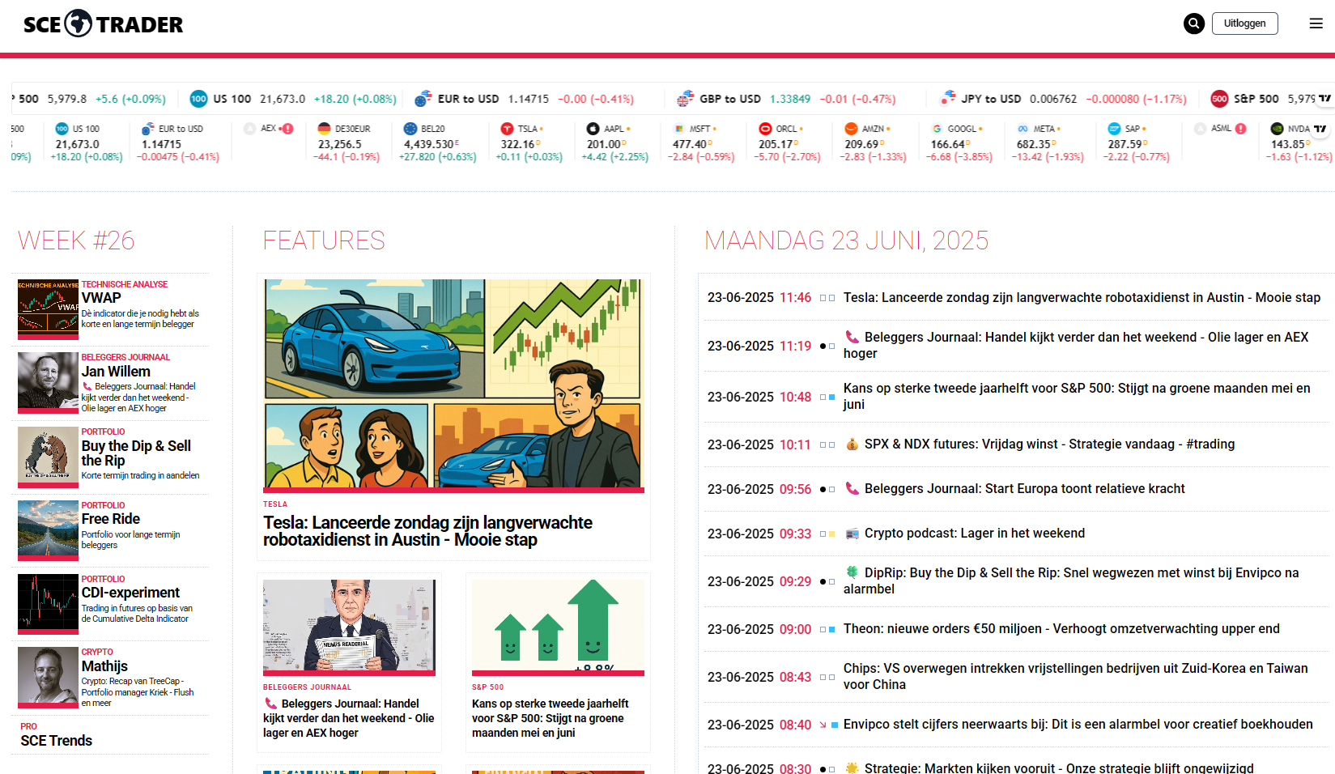Open SPX & NDX futures Vrijdag winst headline
1335x774 pixels.
1049,444
